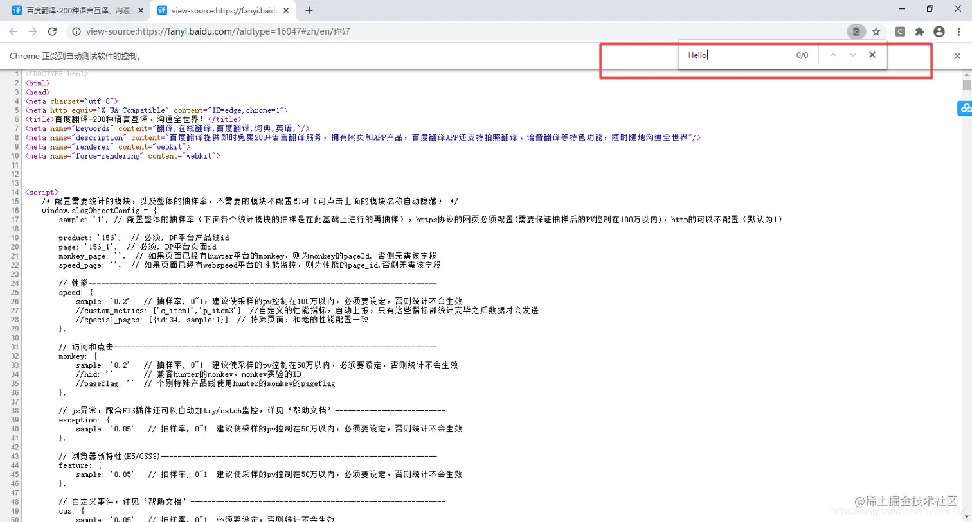The height and width of the screenshot is (522, 972).
Task: Click the extensions puzzle piece icon
Action: 919,31
